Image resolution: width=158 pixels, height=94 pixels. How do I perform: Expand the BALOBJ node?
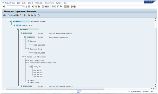(35, 70)
